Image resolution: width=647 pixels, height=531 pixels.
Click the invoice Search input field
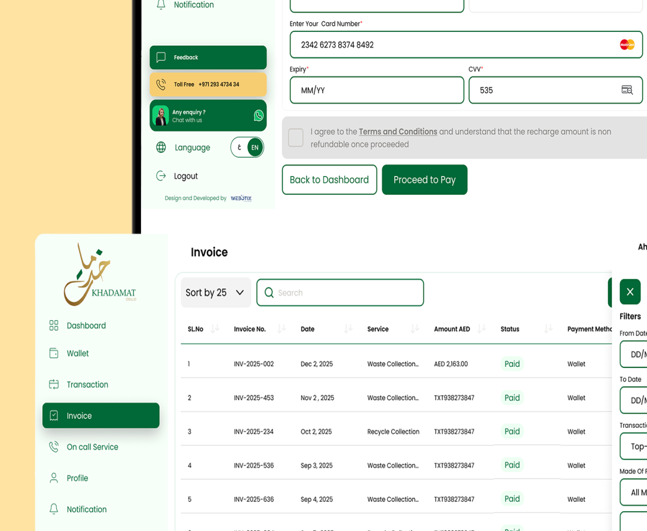340,292
